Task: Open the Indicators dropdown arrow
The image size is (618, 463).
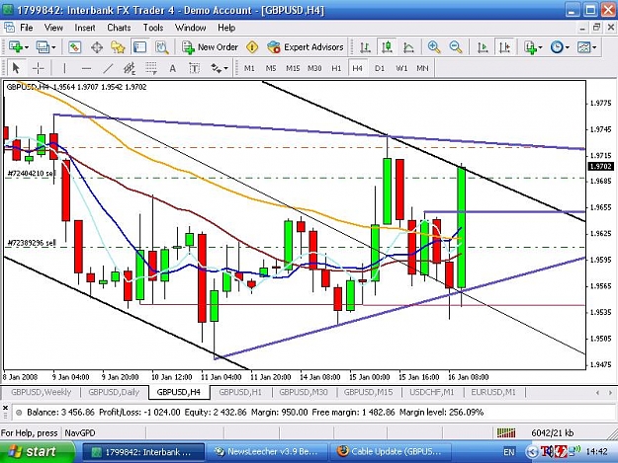Action: point(540,47)
